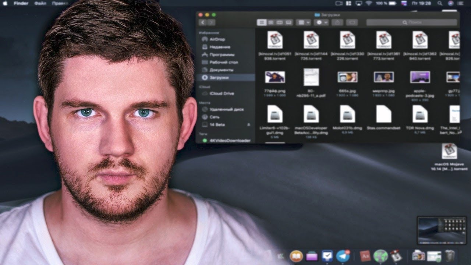Open the keyboard input source flag menu
Image resolution: width=471 pixels, height=265 pixels.
tap(404, 3)
